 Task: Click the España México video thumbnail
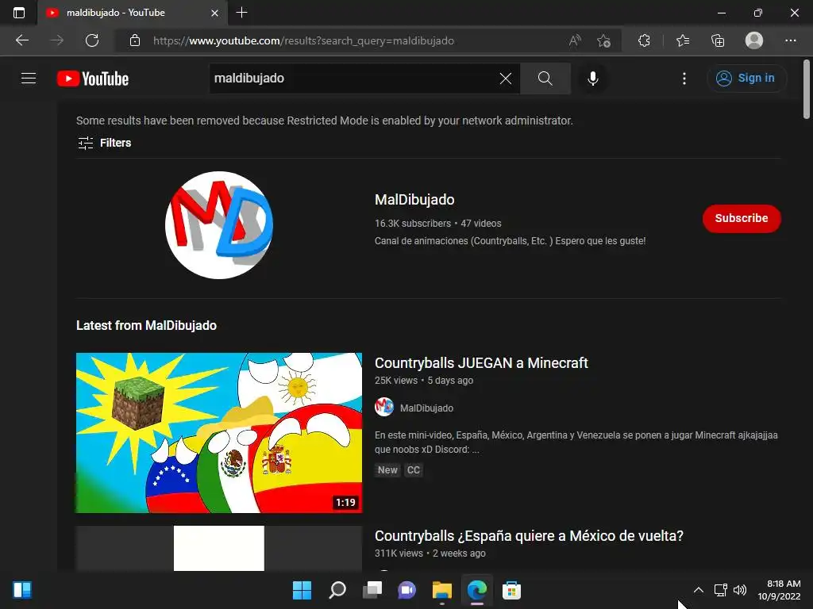click(x=219, y=549)
